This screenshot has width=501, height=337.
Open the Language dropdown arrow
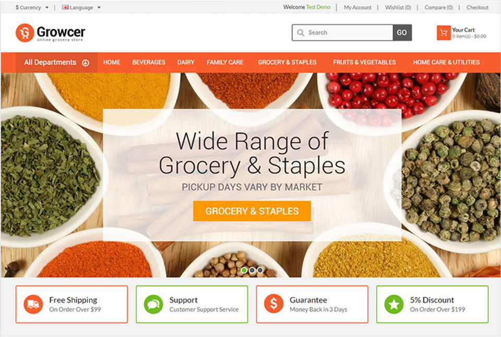tap(99, 7)
